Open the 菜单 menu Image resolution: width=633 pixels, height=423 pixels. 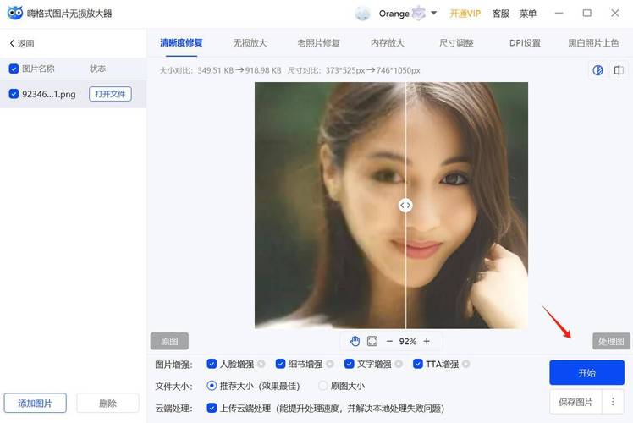tap(527, 14)
